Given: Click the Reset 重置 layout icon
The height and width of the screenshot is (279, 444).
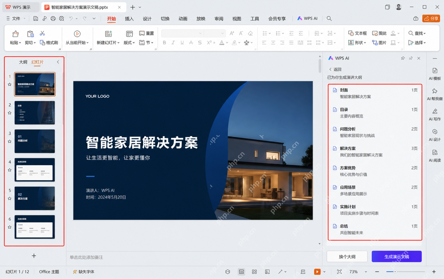Looking at the screenshot, I should click(x=146, y=33).
